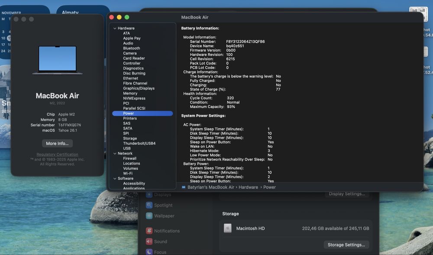Viewport: 433px width, 255px height.
Task: Click the Sound icon in System Settings
Action: point(149,242)
